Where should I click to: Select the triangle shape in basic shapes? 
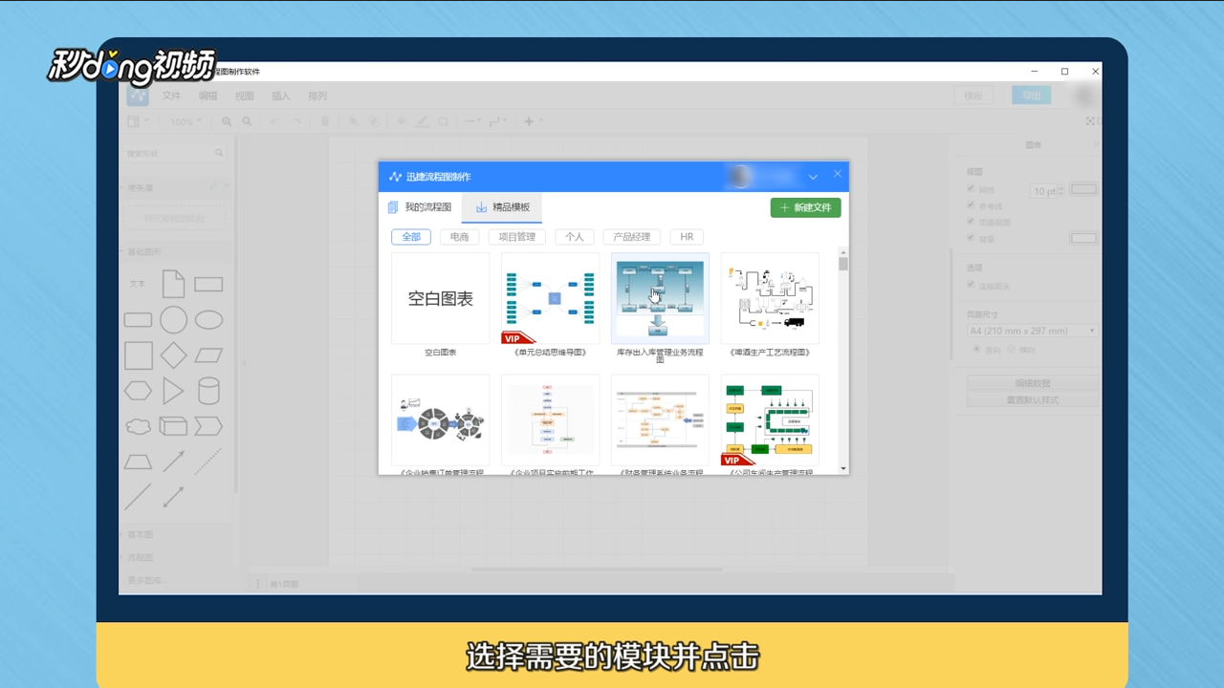tap(173, 391)
